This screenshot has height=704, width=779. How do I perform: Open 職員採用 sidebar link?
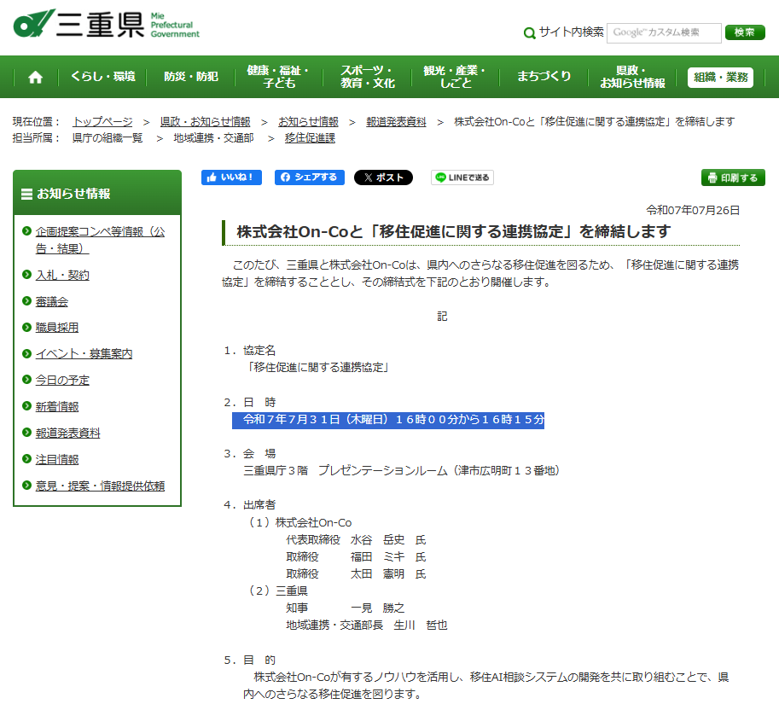pyautogui.click(x=56, y=328)
